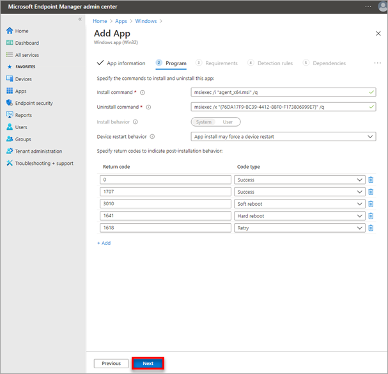Add a new return code row
This screenshot has width=388, height=374.
coord(104,243)
